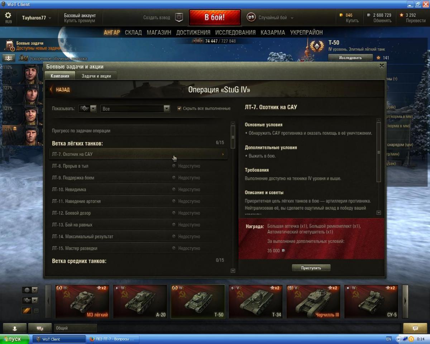Click the WoT Client taskbar button
Image resolution: width=430 pixels, height=344 pixels.
(59, 339)
